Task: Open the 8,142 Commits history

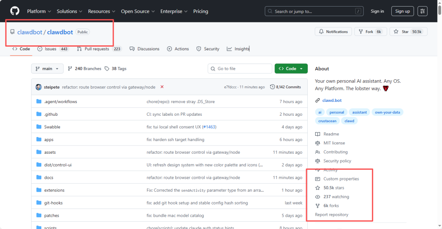Action: 285,87
